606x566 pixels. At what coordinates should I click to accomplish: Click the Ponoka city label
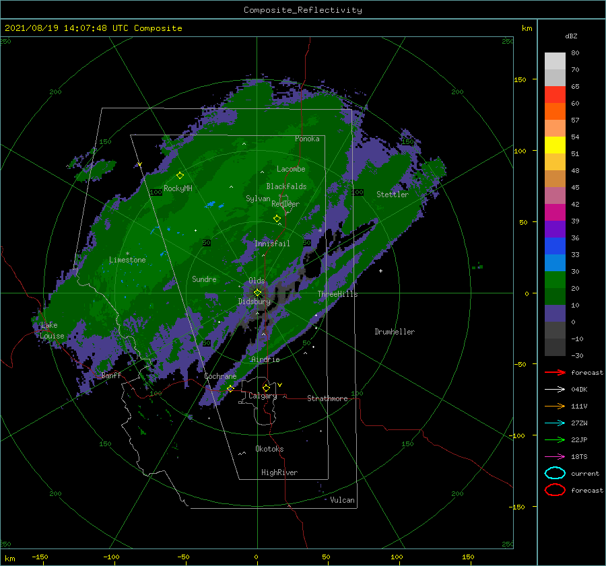[307, 139]
